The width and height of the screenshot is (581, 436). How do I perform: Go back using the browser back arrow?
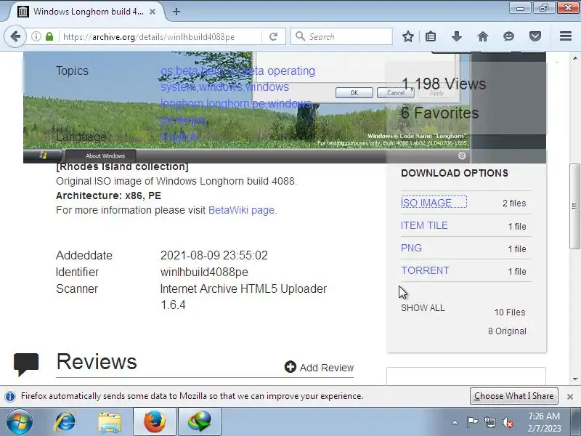pyautogui.click(x=15, y=37)
